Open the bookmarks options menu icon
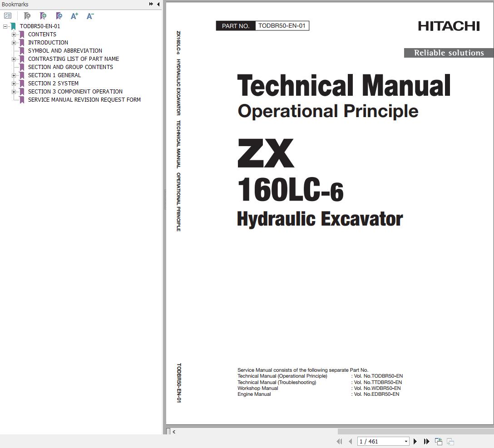 click(8, 16)
